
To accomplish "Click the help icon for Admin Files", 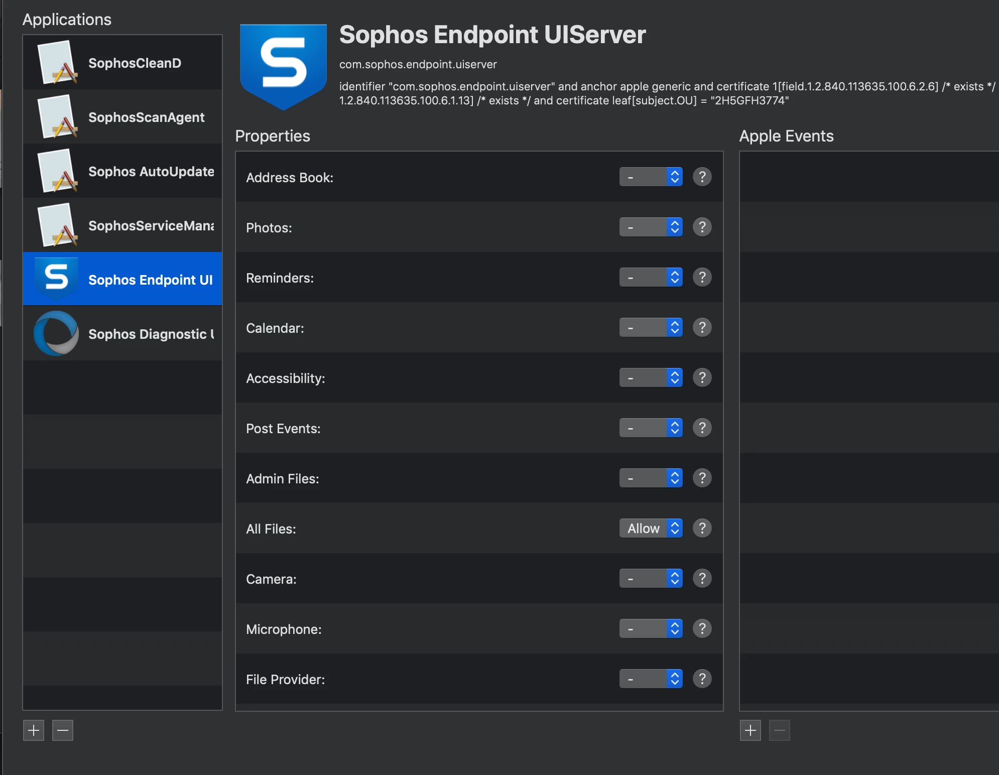I will pos(702,478).
